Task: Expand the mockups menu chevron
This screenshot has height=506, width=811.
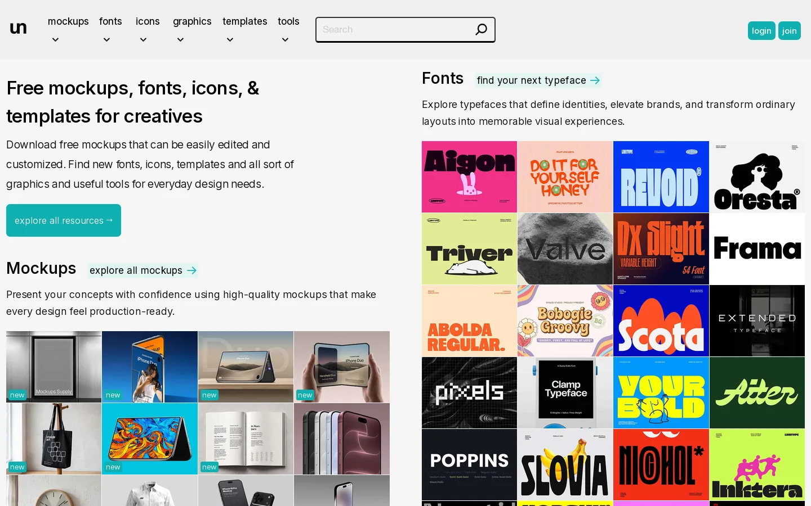Action: 55,40
